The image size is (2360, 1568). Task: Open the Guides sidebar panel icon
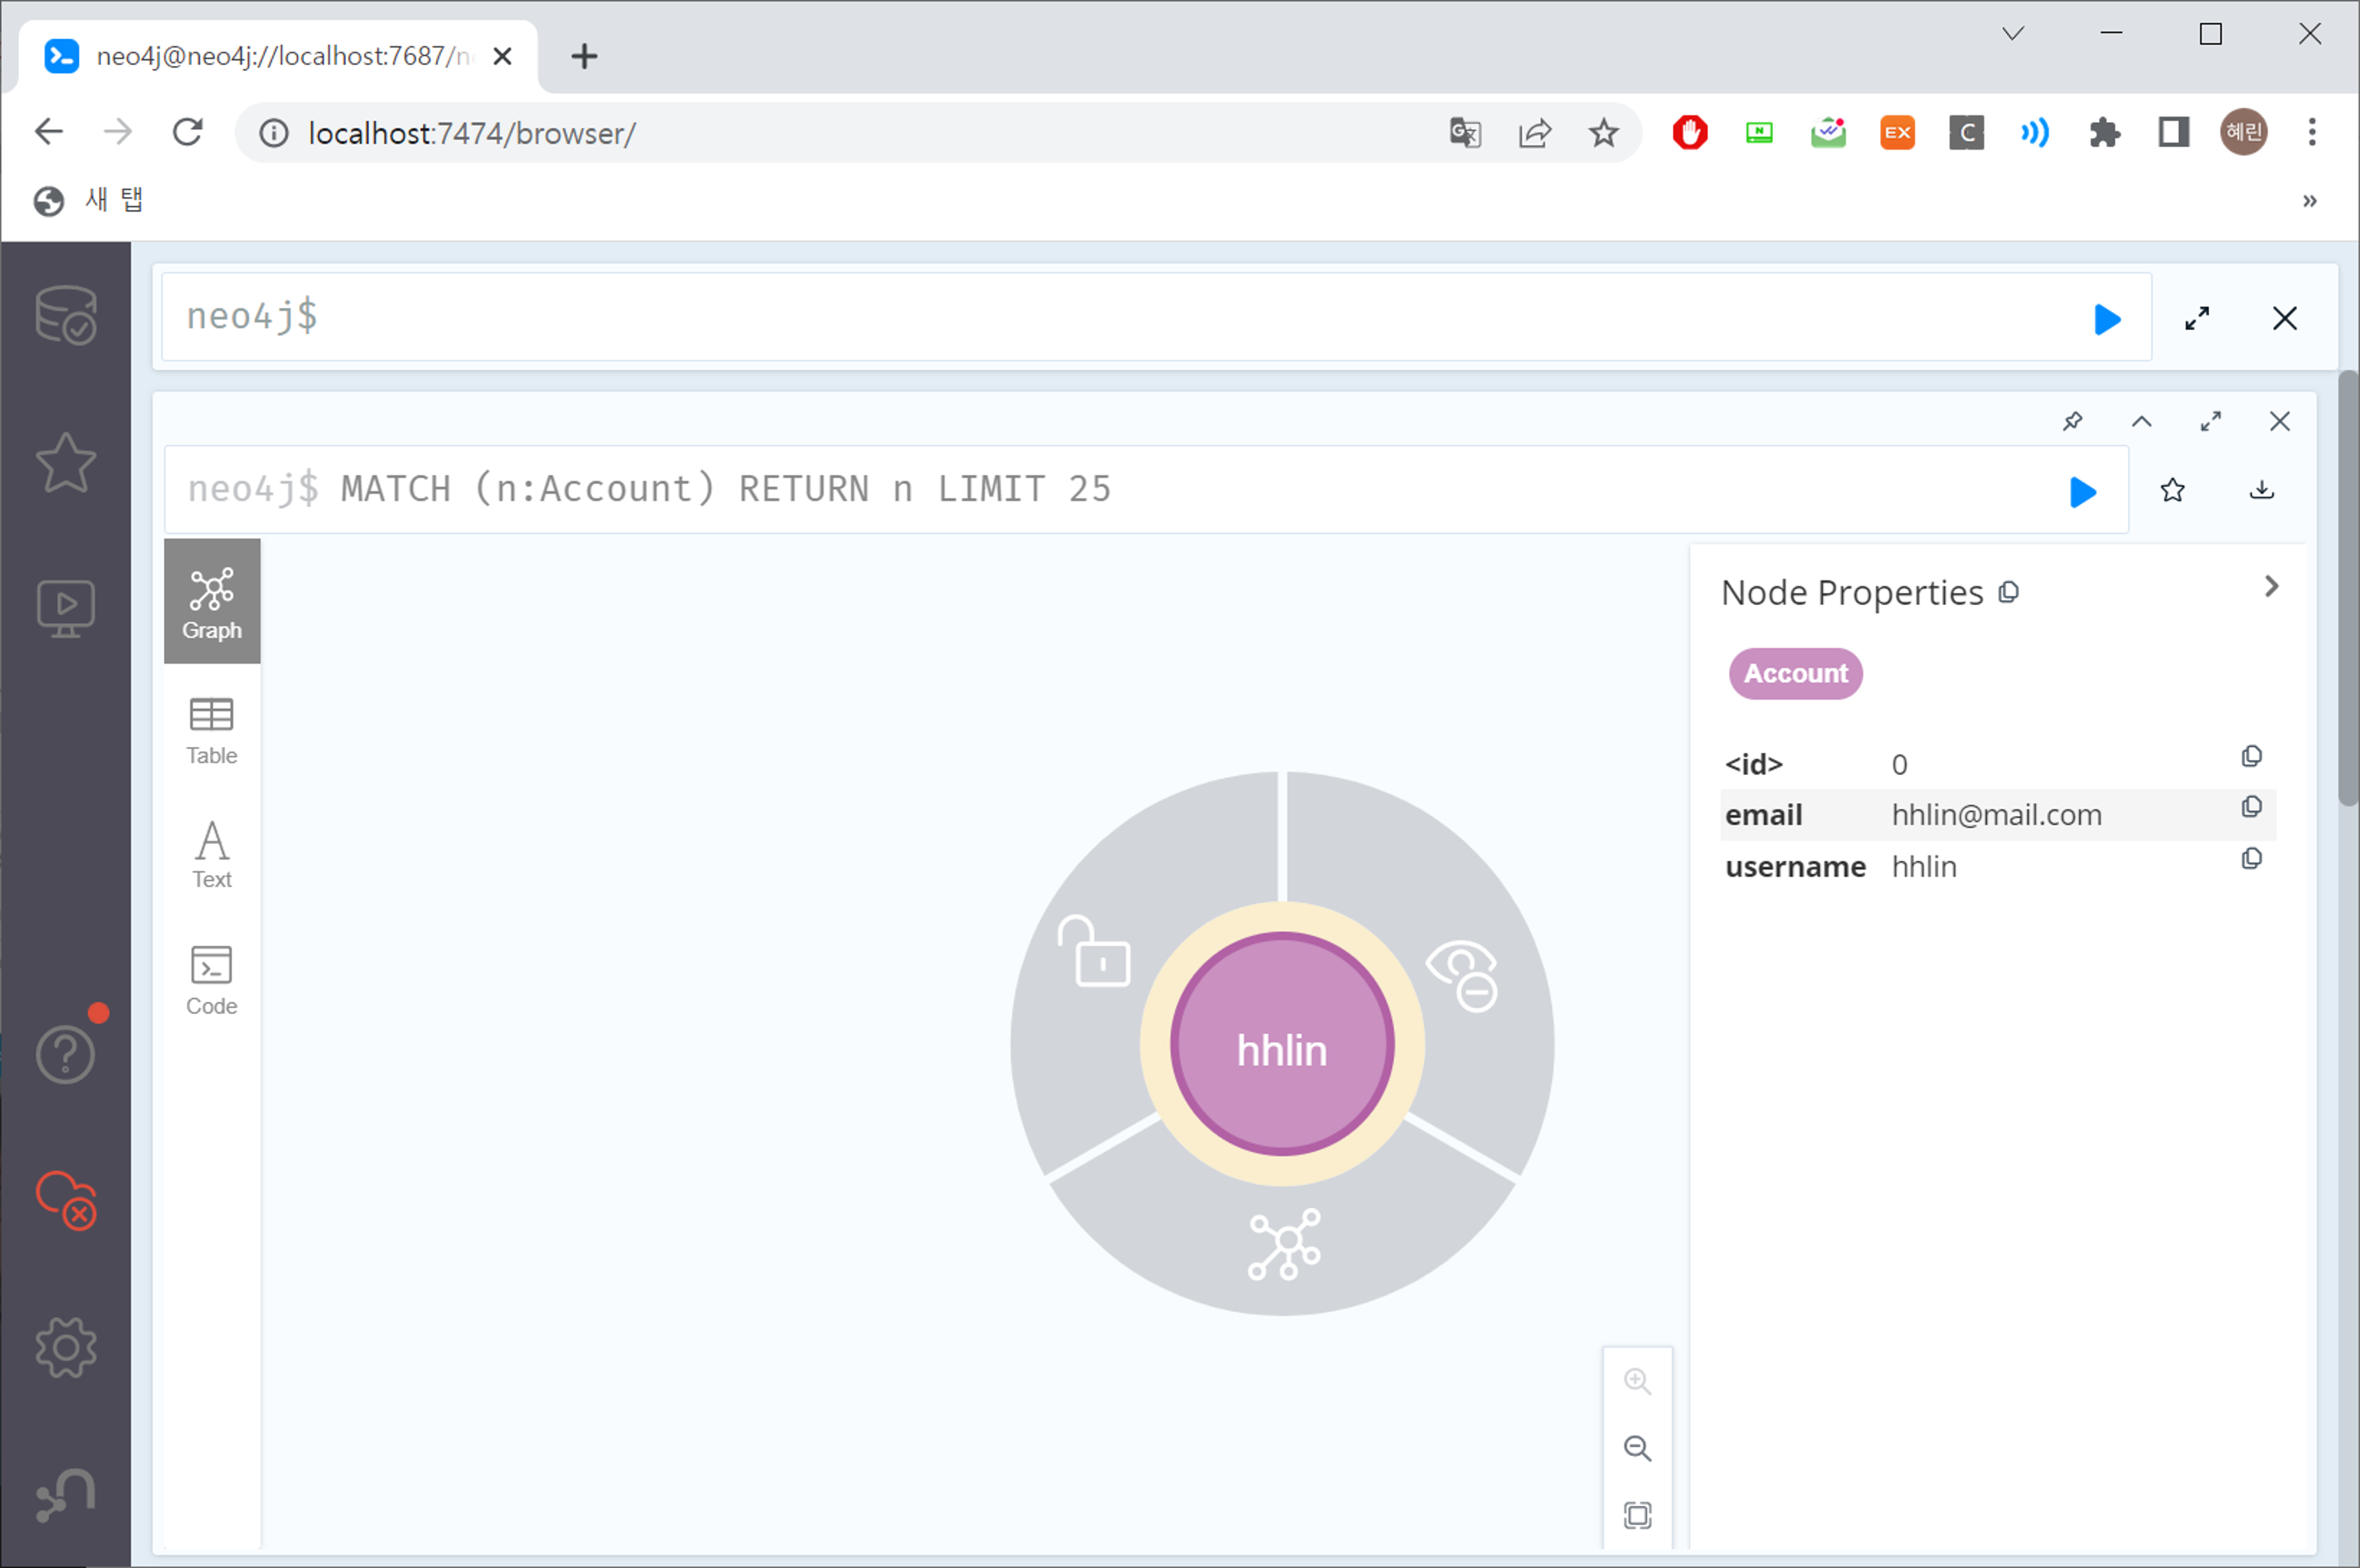pyautogui.click(x=66, y=608)
